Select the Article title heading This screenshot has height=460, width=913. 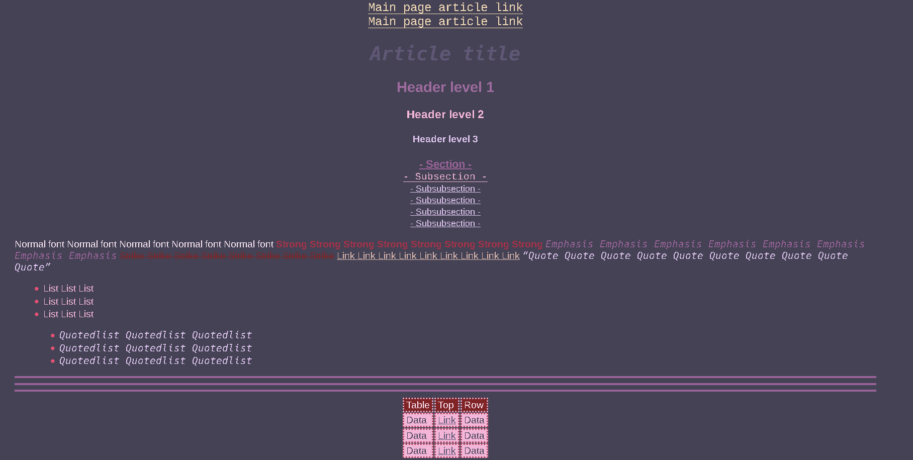[x=445, y=54]
